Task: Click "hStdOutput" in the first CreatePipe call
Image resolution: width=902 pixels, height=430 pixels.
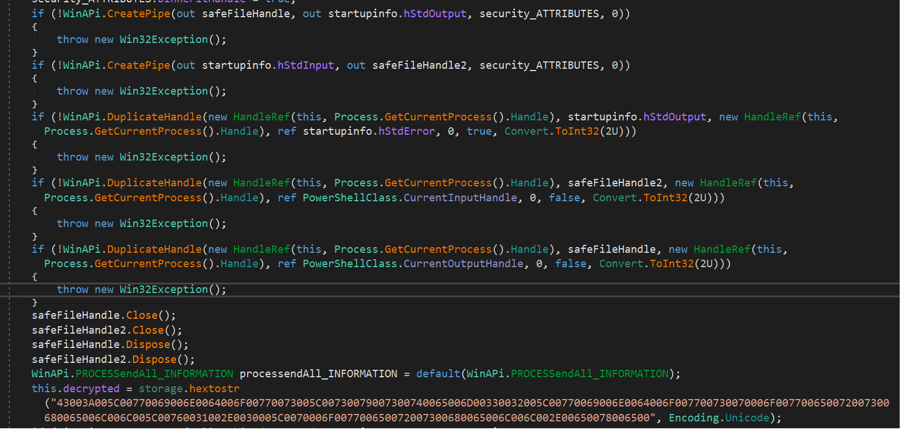Action: [435, 13]
